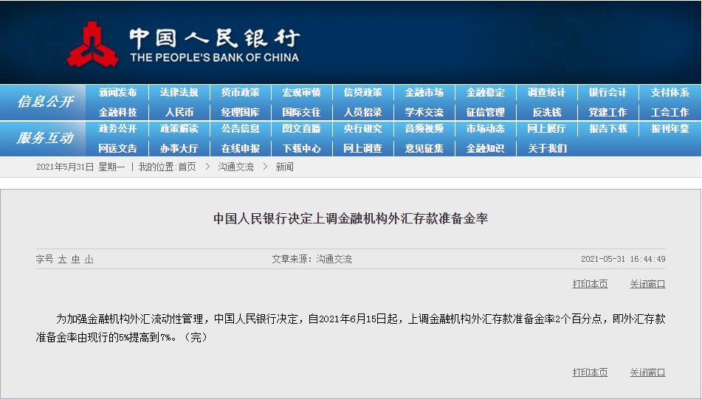Select 下载中心 menu item
702x399 pixels.
(x=302, y=148)
